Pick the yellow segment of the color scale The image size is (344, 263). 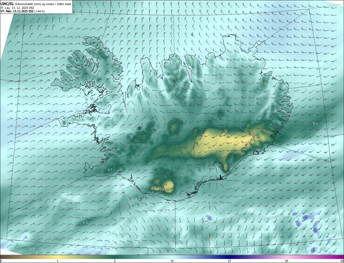point(58,257)
